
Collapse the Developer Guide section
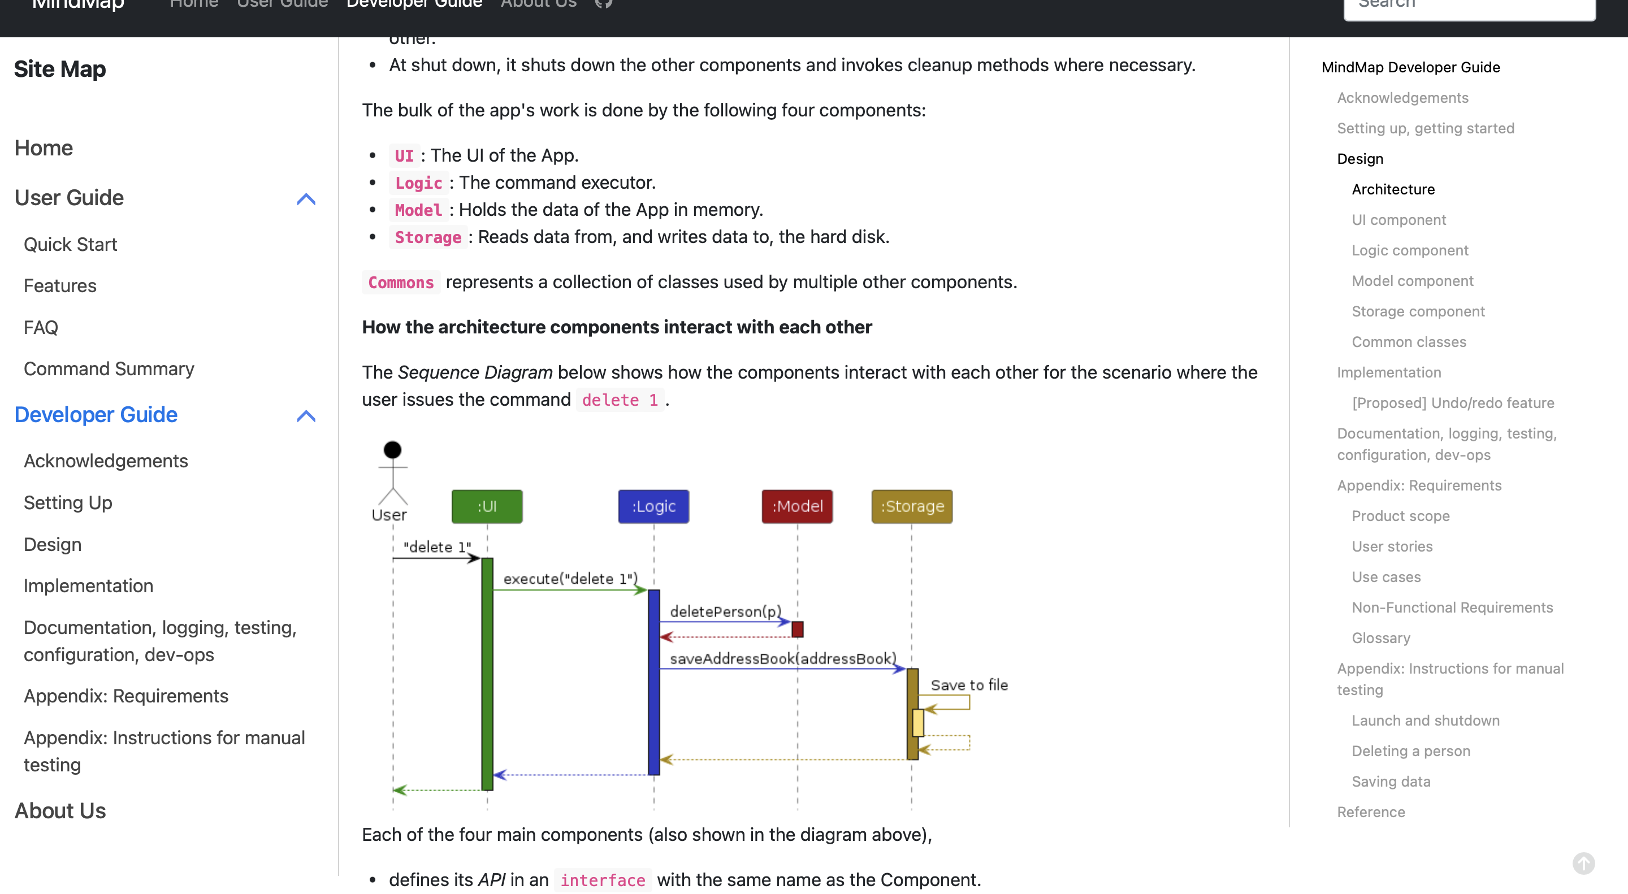coord(306,415)
